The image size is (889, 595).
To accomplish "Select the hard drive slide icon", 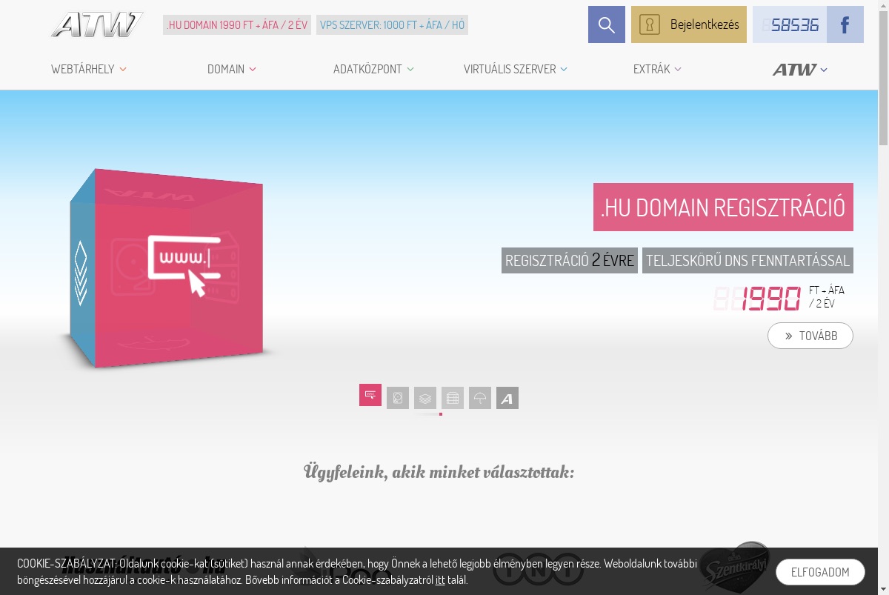I will [x=398, y=398].
